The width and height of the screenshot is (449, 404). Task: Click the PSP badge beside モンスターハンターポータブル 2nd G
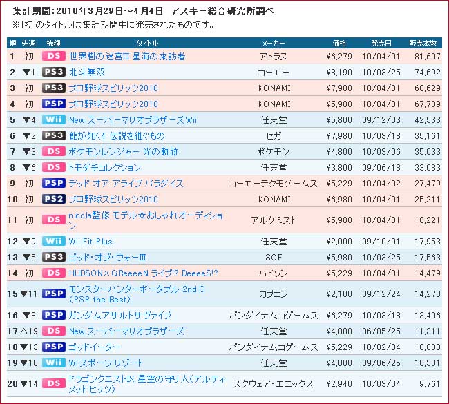54,294
